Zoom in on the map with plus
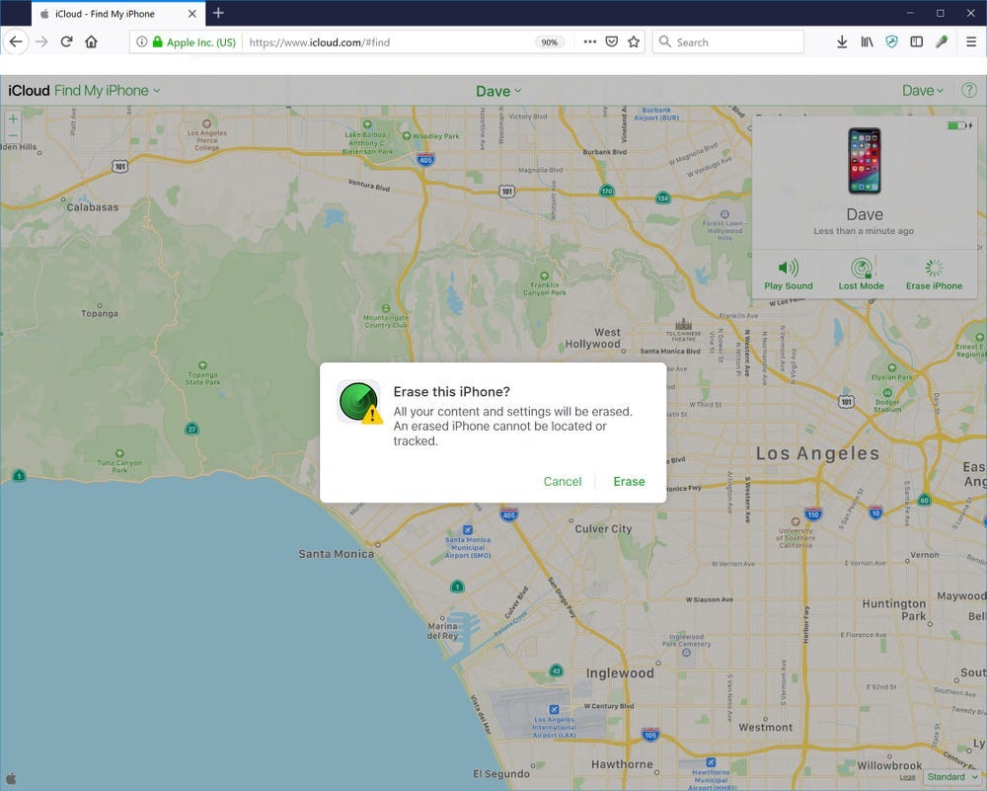 click(13, 119)
